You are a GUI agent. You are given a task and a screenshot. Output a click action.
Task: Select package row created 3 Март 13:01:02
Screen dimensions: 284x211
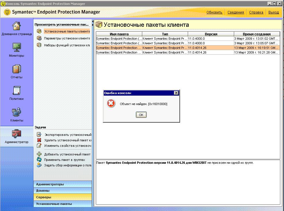(188, 39)
